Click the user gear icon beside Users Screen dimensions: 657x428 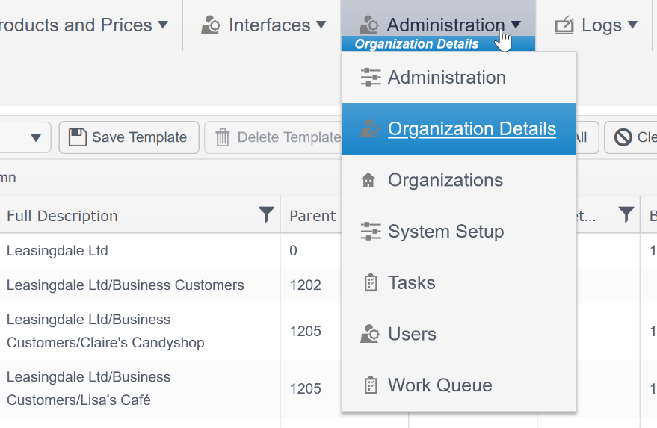tap(370, 335)
